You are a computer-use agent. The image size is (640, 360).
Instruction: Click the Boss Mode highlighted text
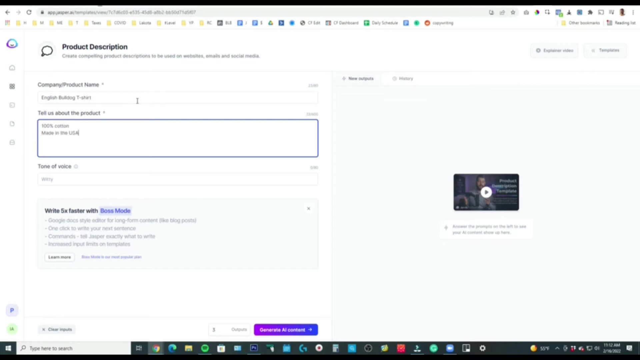click(x=115, y=211)
